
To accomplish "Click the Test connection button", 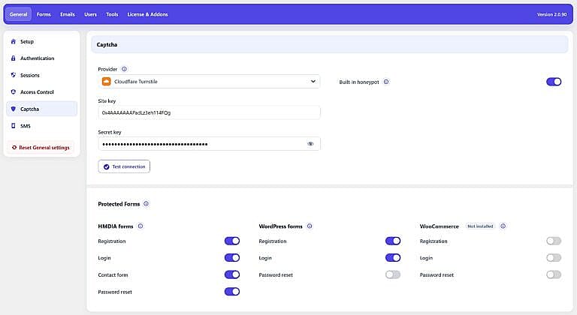I will pos(124,166).
